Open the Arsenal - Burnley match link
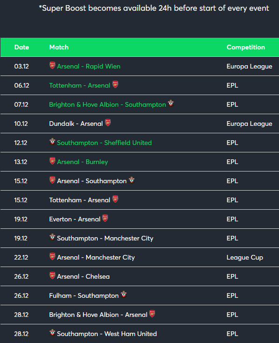The height and width of the screenshot is (343, 279). (82, 162)
